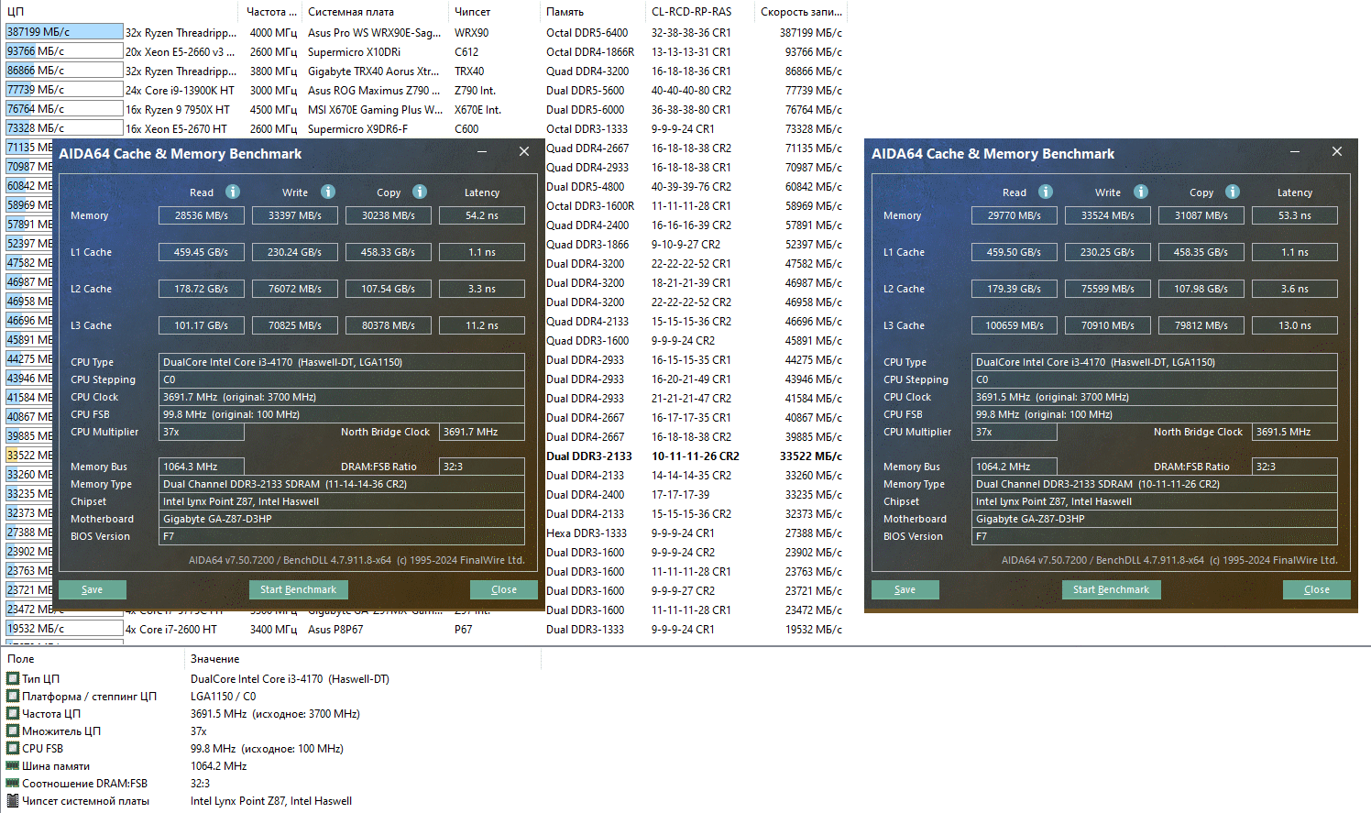Click the Write info icon above 33524 MB/s

coord(1141,192)
